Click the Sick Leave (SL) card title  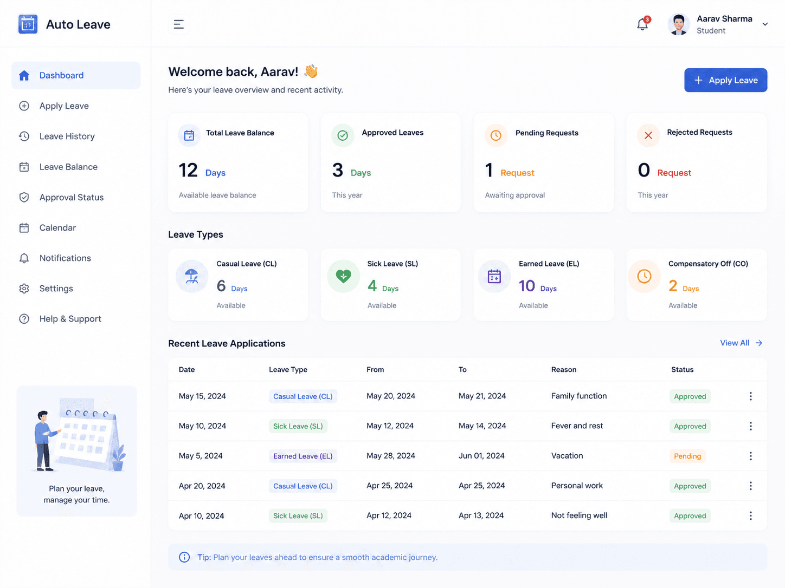(x=392, y=264)
